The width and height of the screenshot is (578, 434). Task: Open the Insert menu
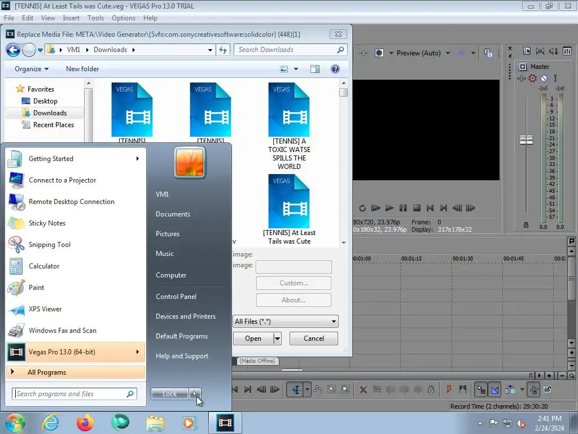click(x=71, y=18)
